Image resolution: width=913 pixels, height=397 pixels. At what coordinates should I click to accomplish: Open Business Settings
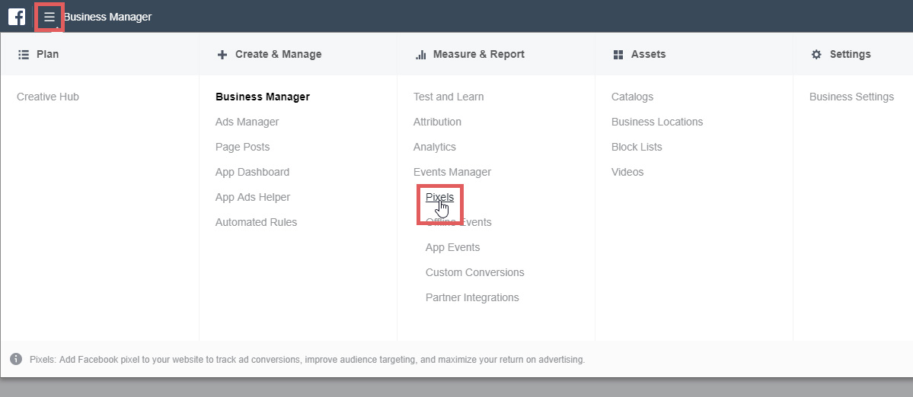851,97
